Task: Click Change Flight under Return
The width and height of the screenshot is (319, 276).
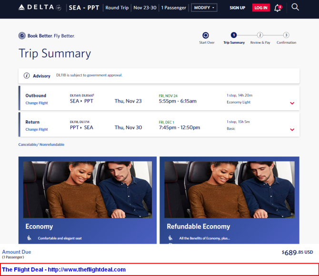Action: point(37,129)
